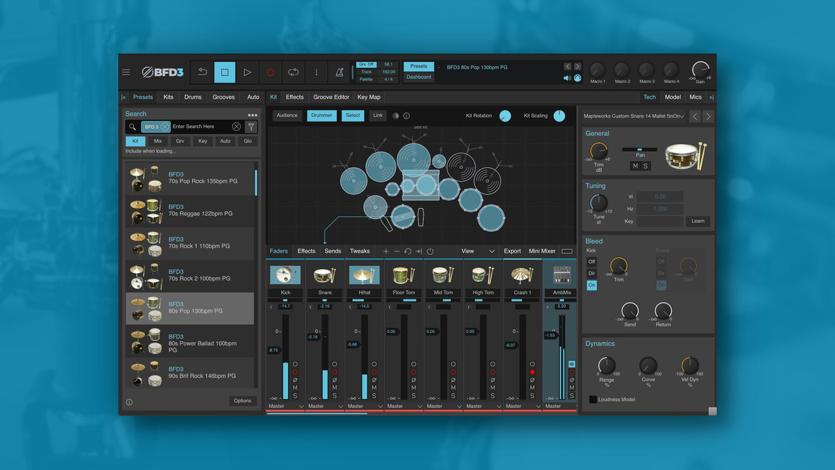The image size is (835, 470).
Task: Enable the Loudness Model checkbox
Action: click(593, 400)
